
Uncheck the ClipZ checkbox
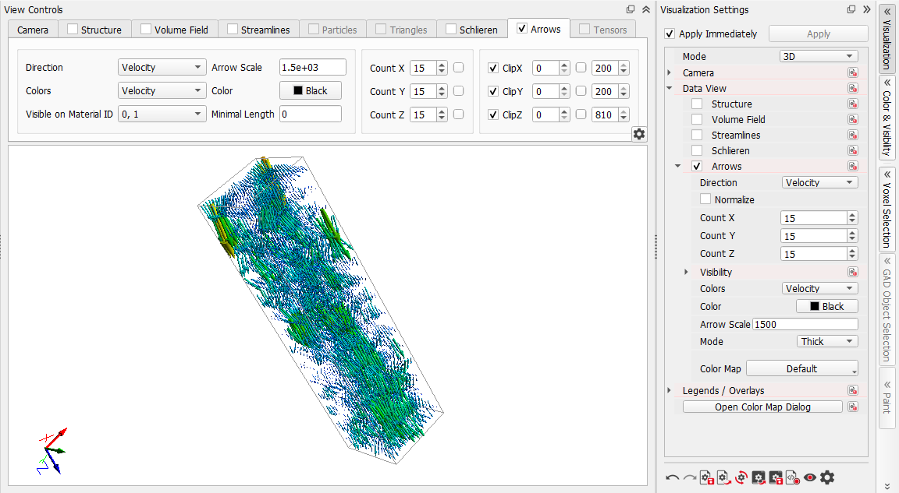[x=493, y=114]
